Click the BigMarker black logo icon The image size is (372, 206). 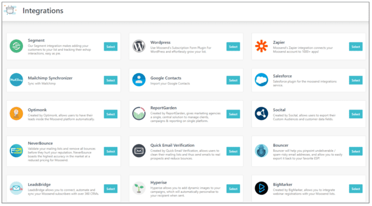pyautogui.click(x=261, y=188)
